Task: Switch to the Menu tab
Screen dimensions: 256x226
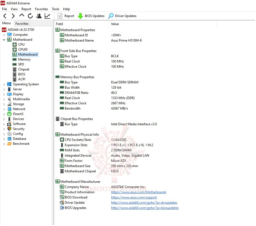Action: [7, 23]
